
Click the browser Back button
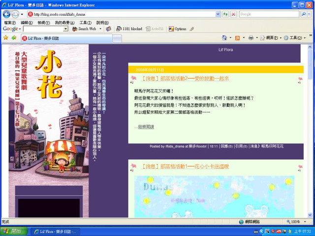pos(6,14)
